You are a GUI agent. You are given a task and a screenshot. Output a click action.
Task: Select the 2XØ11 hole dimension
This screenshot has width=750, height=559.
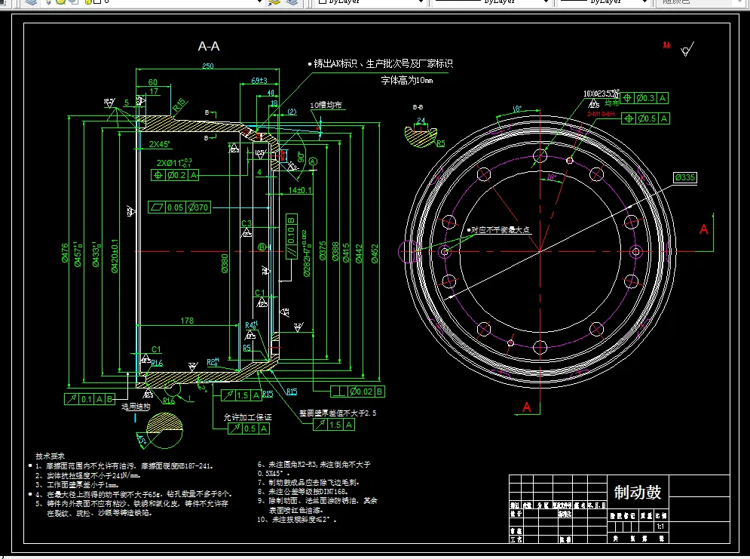coord(174,163)
